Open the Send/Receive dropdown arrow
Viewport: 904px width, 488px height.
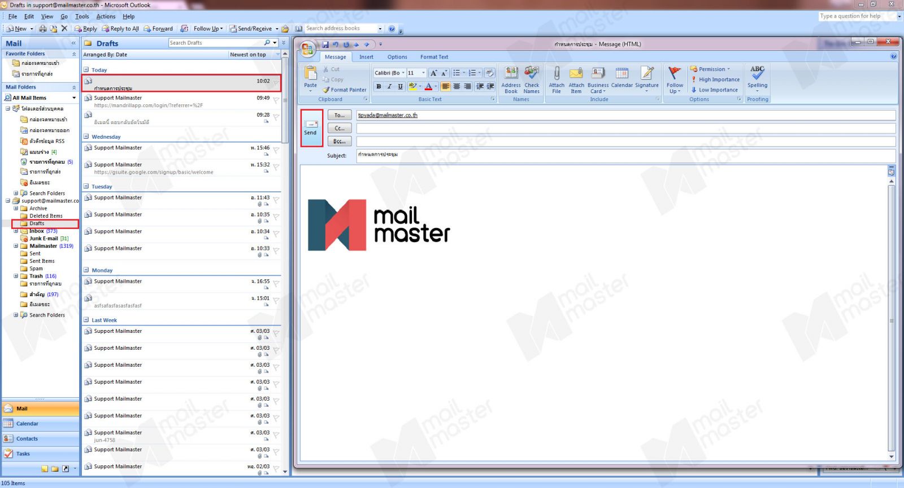pos(276,29)
